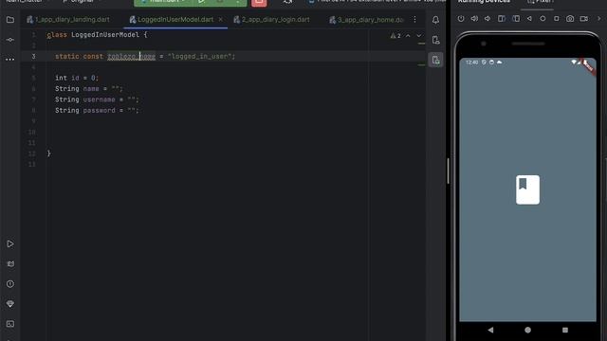Click emulator toolbar Back triangle button
The image size is (607, 341).
coord(529,19)
